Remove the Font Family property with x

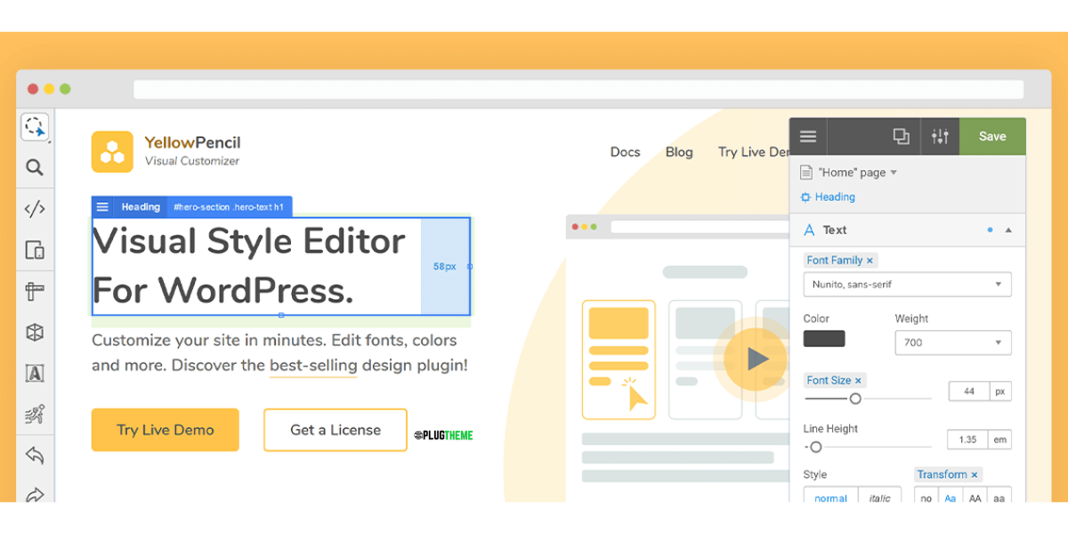(x=870, y=260)
